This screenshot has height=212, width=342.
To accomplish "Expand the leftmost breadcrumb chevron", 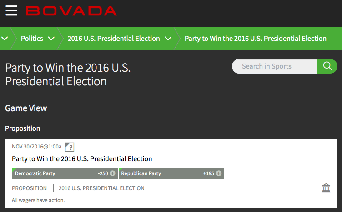I will click(x=5, y=39).
